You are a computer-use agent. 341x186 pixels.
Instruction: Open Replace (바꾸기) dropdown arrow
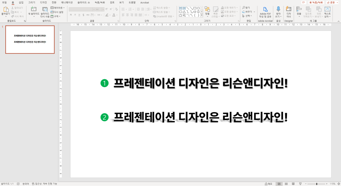pos(254,12)
